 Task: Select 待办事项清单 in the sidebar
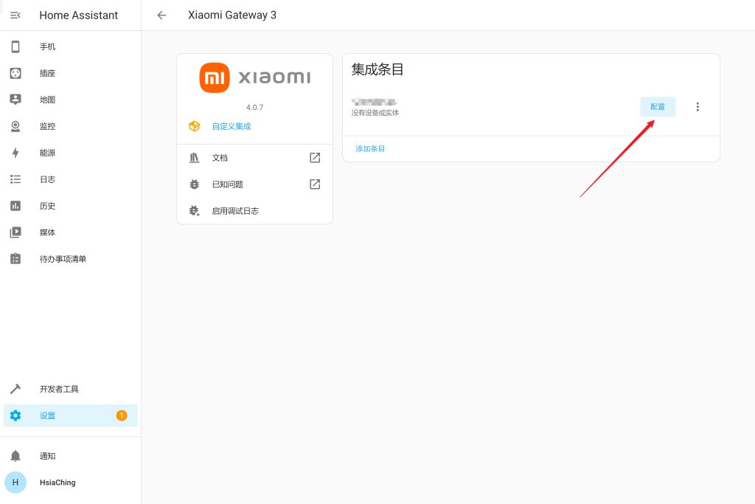pyautogui.click(x=71, y=259)
